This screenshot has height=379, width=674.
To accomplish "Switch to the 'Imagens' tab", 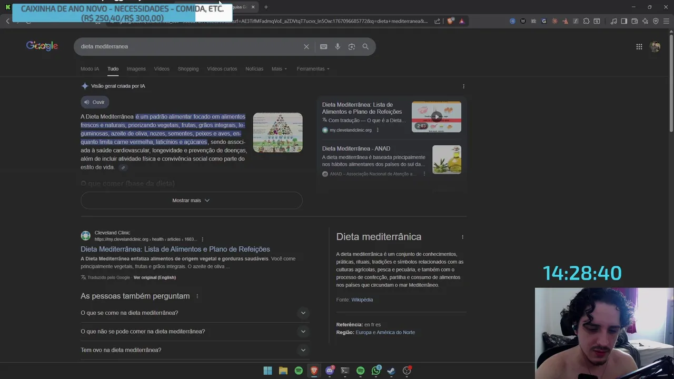I will (136, 69).
